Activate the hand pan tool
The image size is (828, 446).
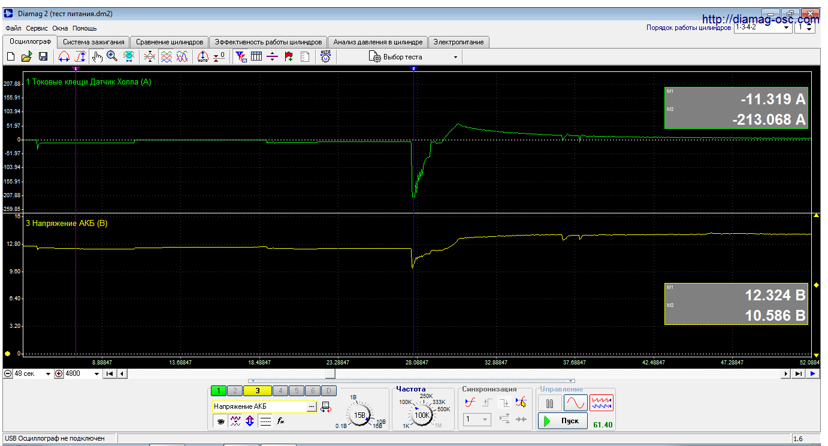click(x=97, y=56)
